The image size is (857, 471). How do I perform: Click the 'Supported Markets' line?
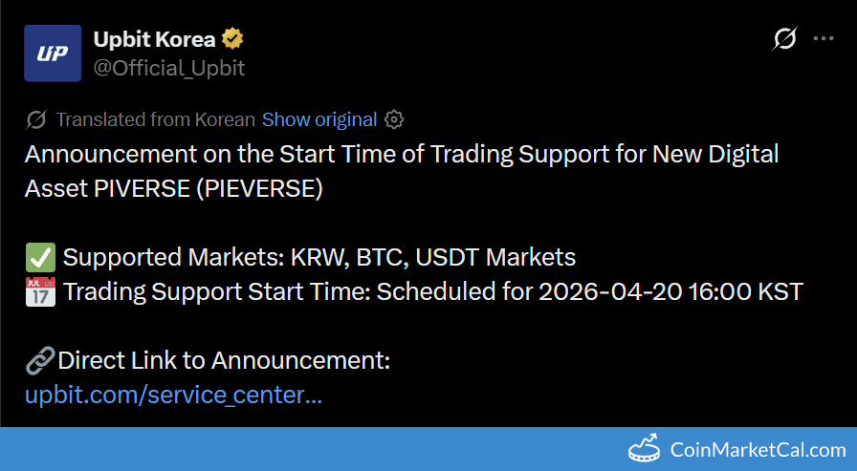point(319,257)
